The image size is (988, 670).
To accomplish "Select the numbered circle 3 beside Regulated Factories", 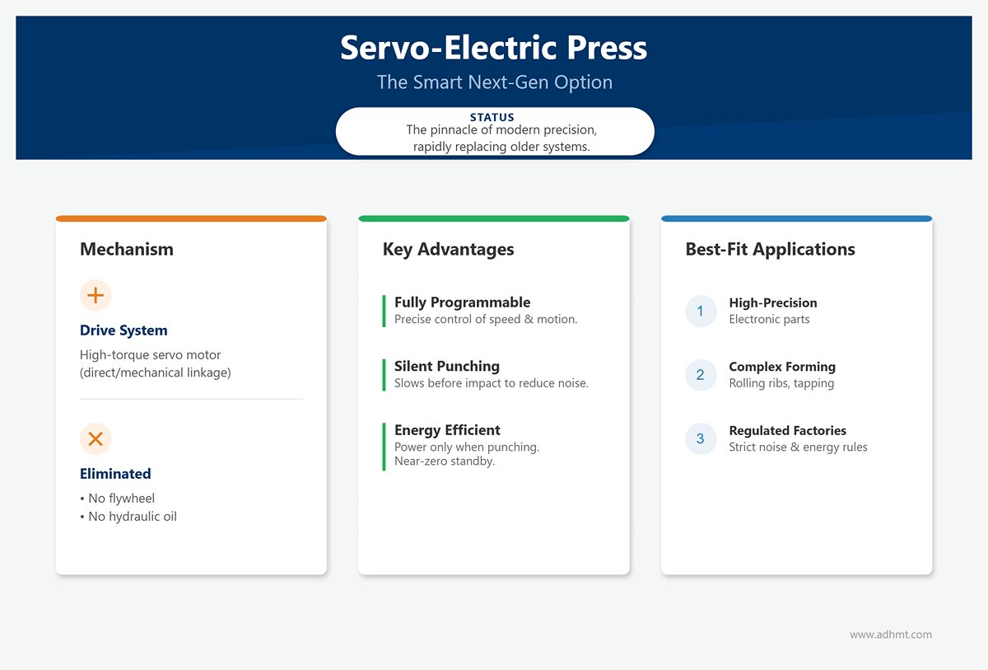I will [x=701, y=438].
